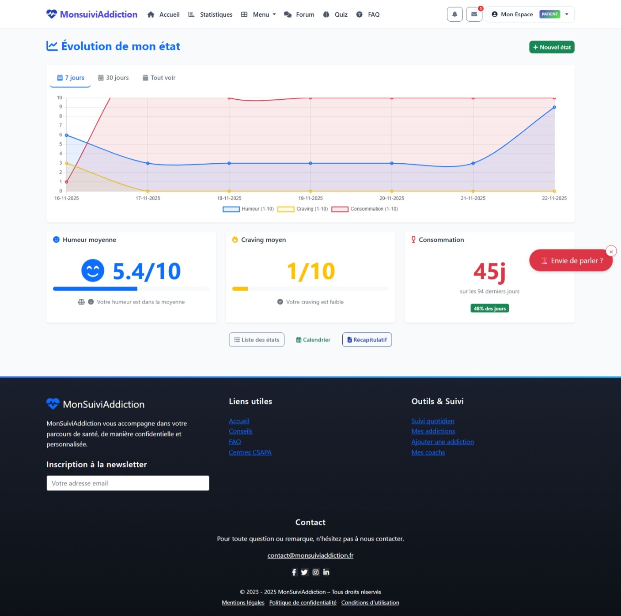The width and height of the screenshot is (621, 616).
Task: Toggle Humeur series in chart legend
Action: click(248, 209)
